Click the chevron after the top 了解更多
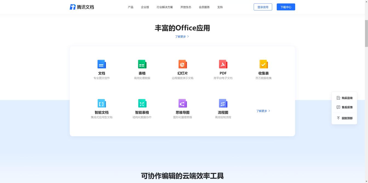368x183 pixels. point(188,36)
